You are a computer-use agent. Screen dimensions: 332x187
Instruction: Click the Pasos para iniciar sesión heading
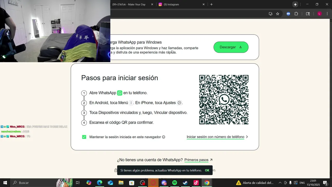(120, 78)
